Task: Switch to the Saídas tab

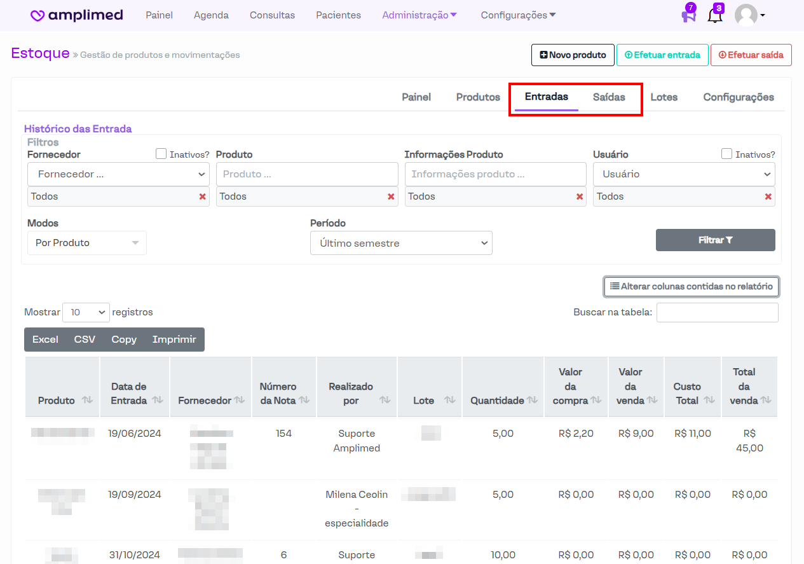Action: (609, 97)
